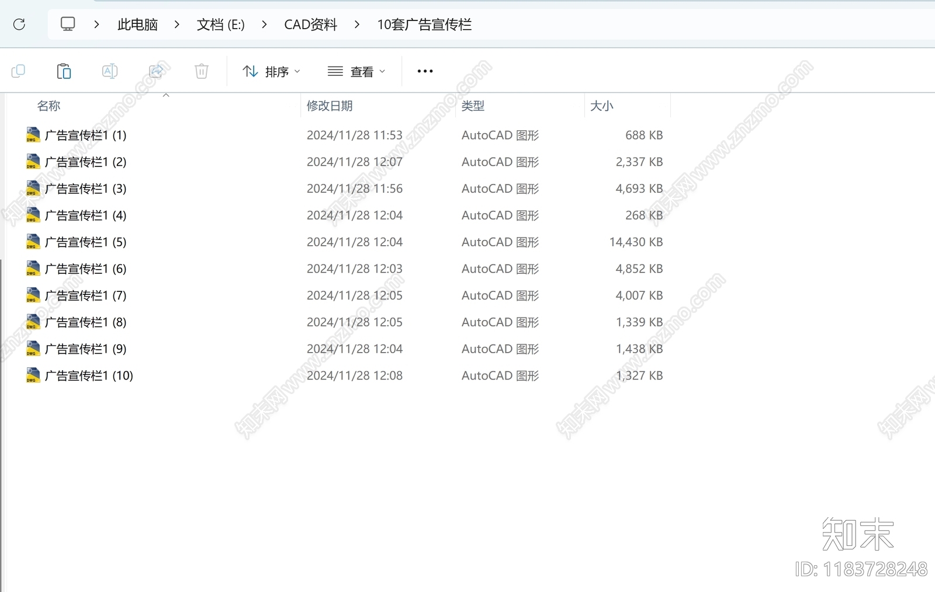The width and height of the screenshot is (935, 592).
Task: Click date 2024/11/28 11:56
Action: 355,189
